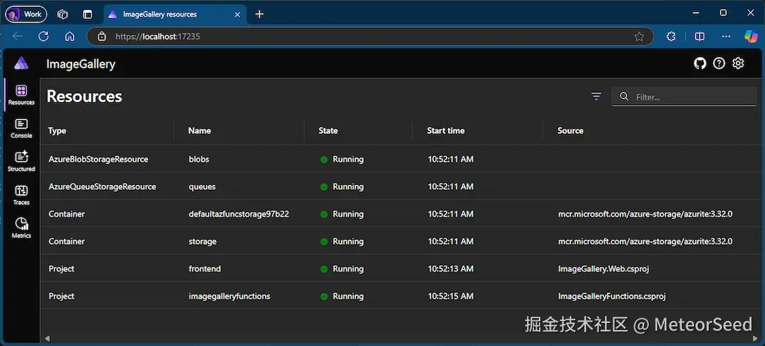Open resource type filter icon
This screenshot has height=346, width=765.
coord(596,97)
